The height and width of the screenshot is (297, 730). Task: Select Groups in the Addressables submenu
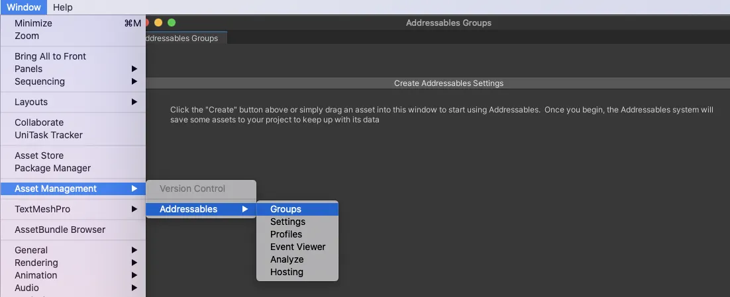click(x=297, y=209)
